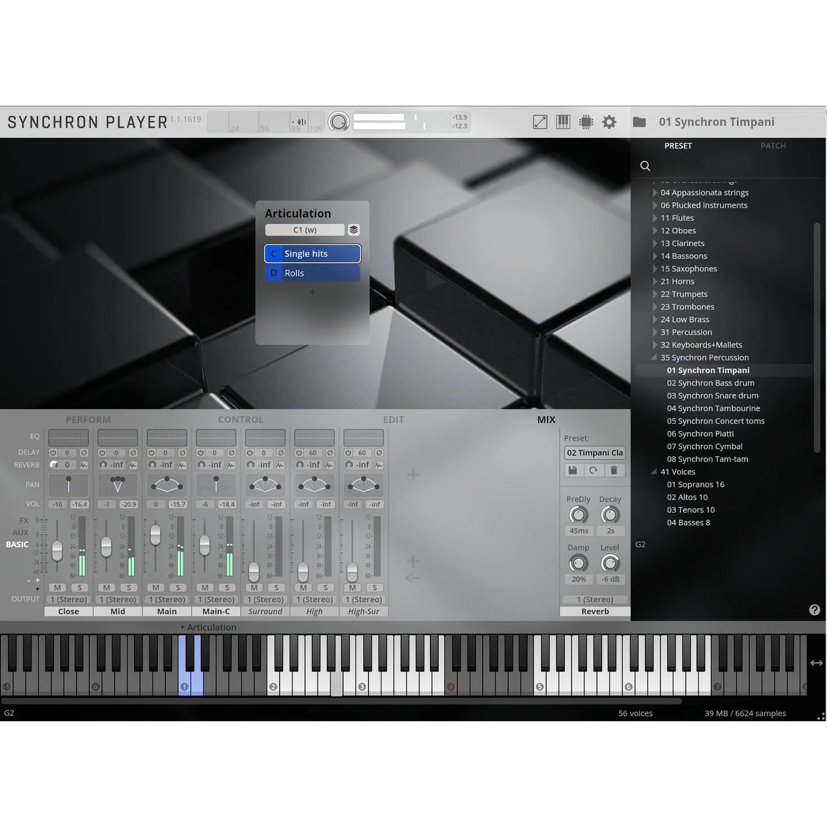Select the Single hits articulation
This screenshot has width=827, height=827.
(x=312, y=254)
